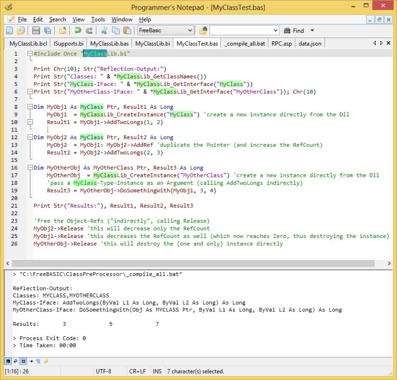Image resolution: width=397 pixels, height=380 pixels.
Task: Click the Open file icon
Action: (21, 30)
